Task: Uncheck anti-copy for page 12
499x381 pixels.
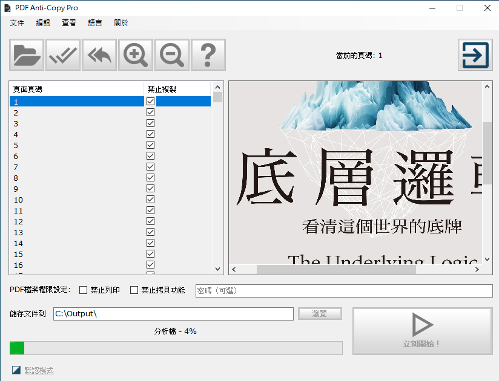Action: pyautogui.click(x=151, y=221)
